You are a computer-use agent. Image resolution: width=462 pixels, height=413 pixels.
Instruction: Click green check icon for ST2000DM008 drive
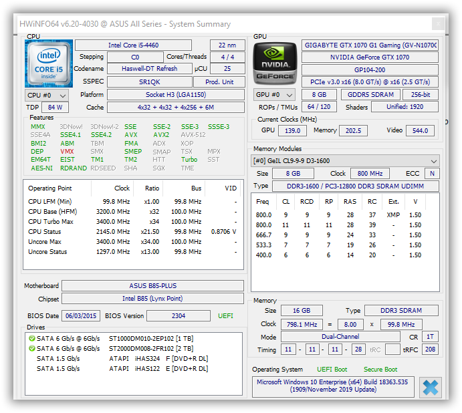[31, 349]
